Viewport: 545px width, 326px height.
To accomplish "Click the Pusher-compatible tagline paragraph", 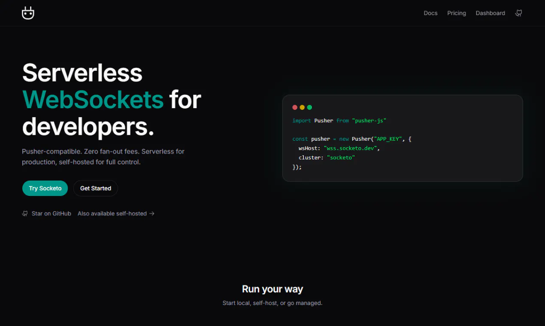I will [103, 157].
